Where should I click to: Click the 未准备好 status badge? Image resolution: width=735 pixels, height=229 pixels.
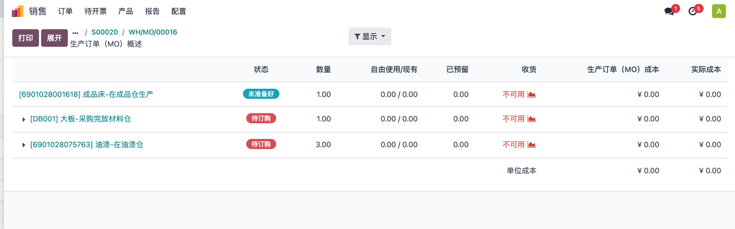pyautogui.click(x=261, y=94)
